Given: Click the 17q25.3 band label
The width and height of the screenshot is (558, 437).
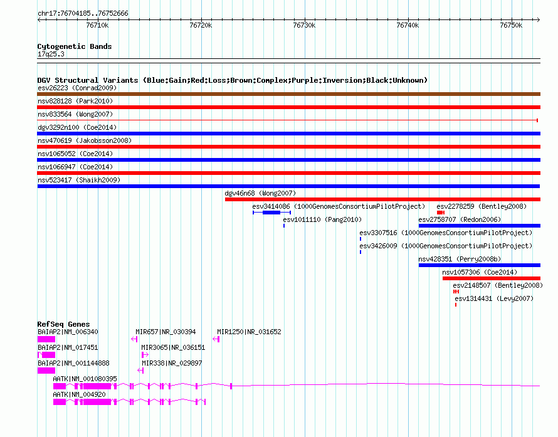Looking at the screenshot, I should (x=51, y=54).
